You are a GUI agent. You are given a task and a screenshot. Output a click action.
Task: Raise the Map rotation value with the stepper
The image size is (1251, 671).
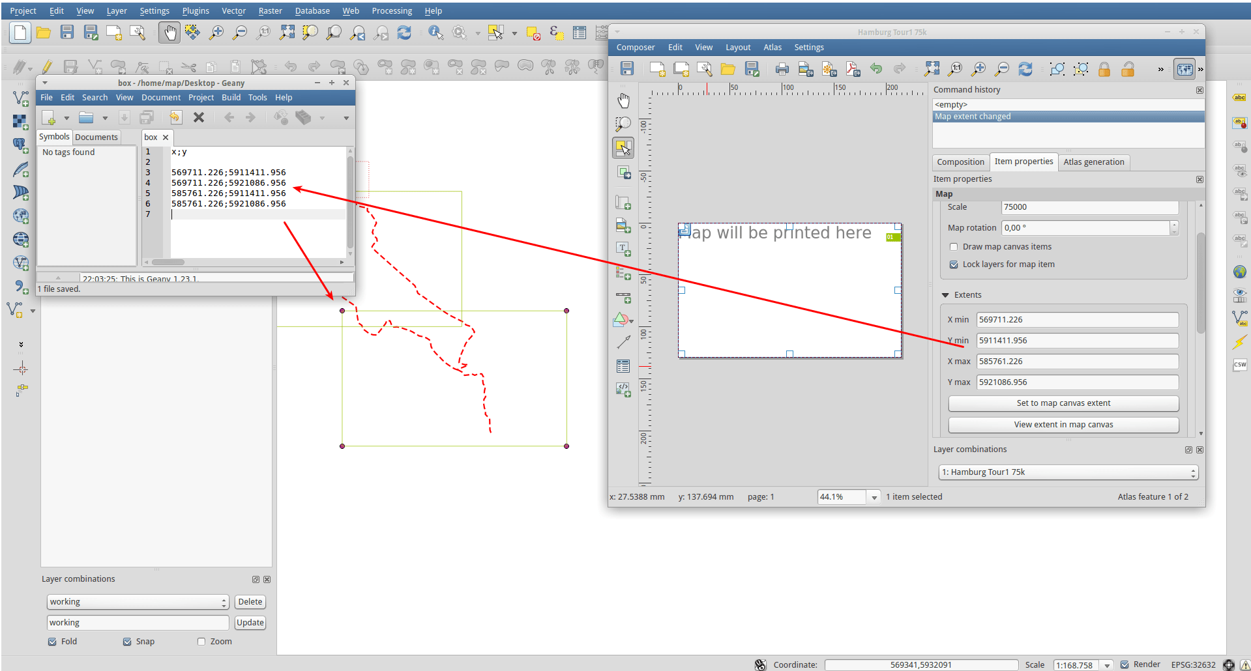coord(1174,225)
